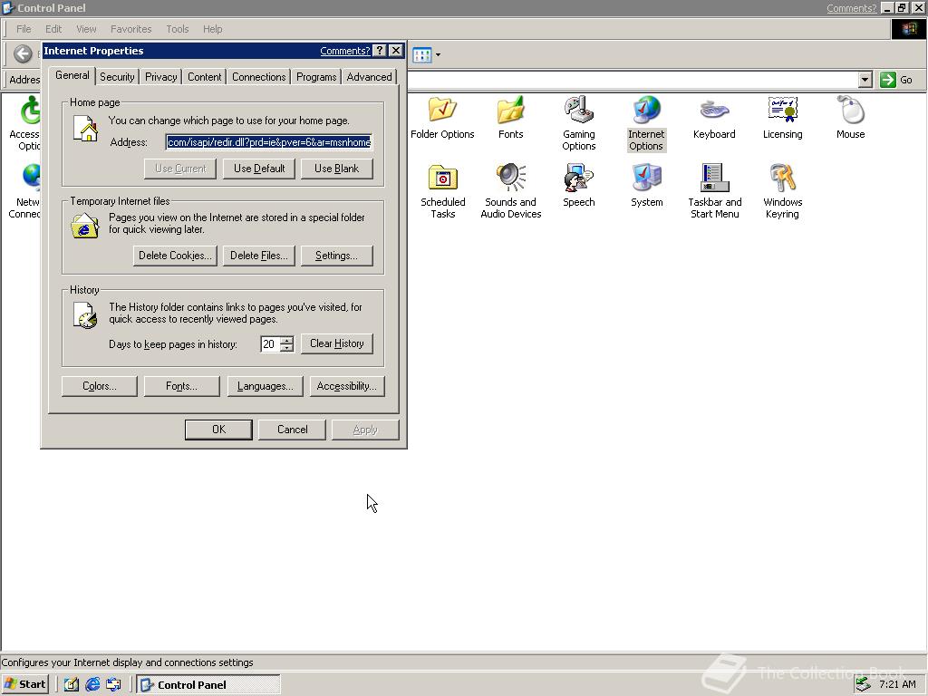Open the Edit menu
The width and height of the screenshot is (928, 696).
pos(53,29)
